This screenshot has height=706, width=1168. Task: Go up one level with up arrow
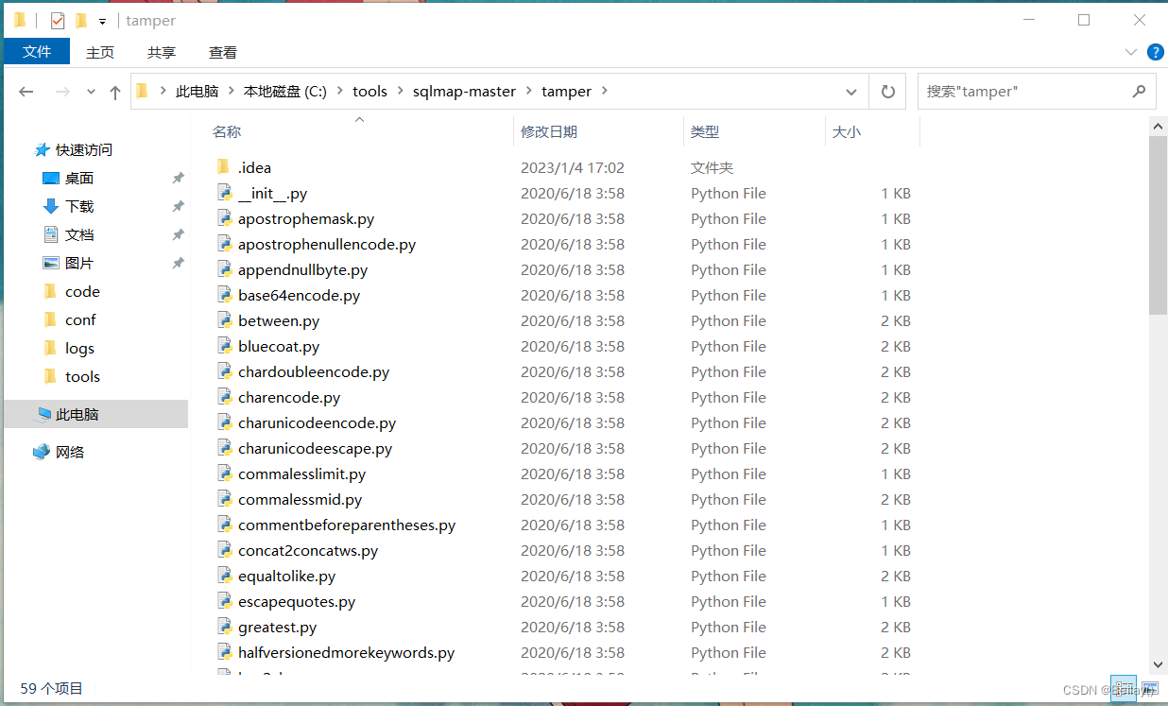pyautogui.click(x=115, y=92)
